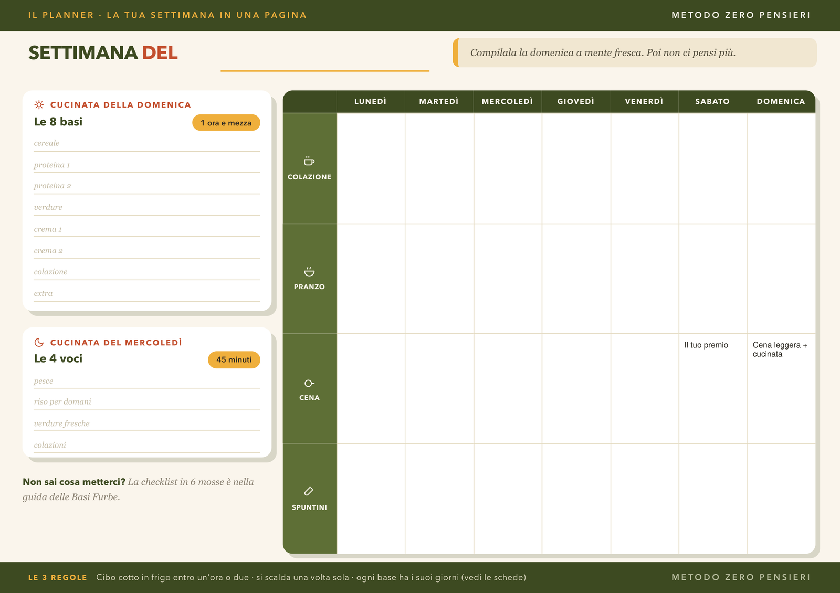Select the Mercoledì column header

[x=508, y=101]
